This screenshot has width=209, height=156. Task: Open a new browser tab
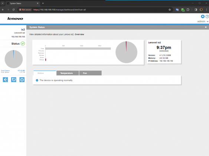click(x=43, y=3)
